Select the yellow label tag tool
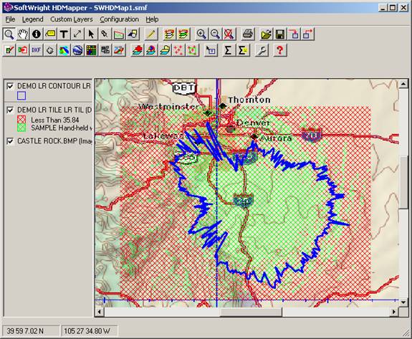The width and height of the screenshot is (412, 339). 50,34
